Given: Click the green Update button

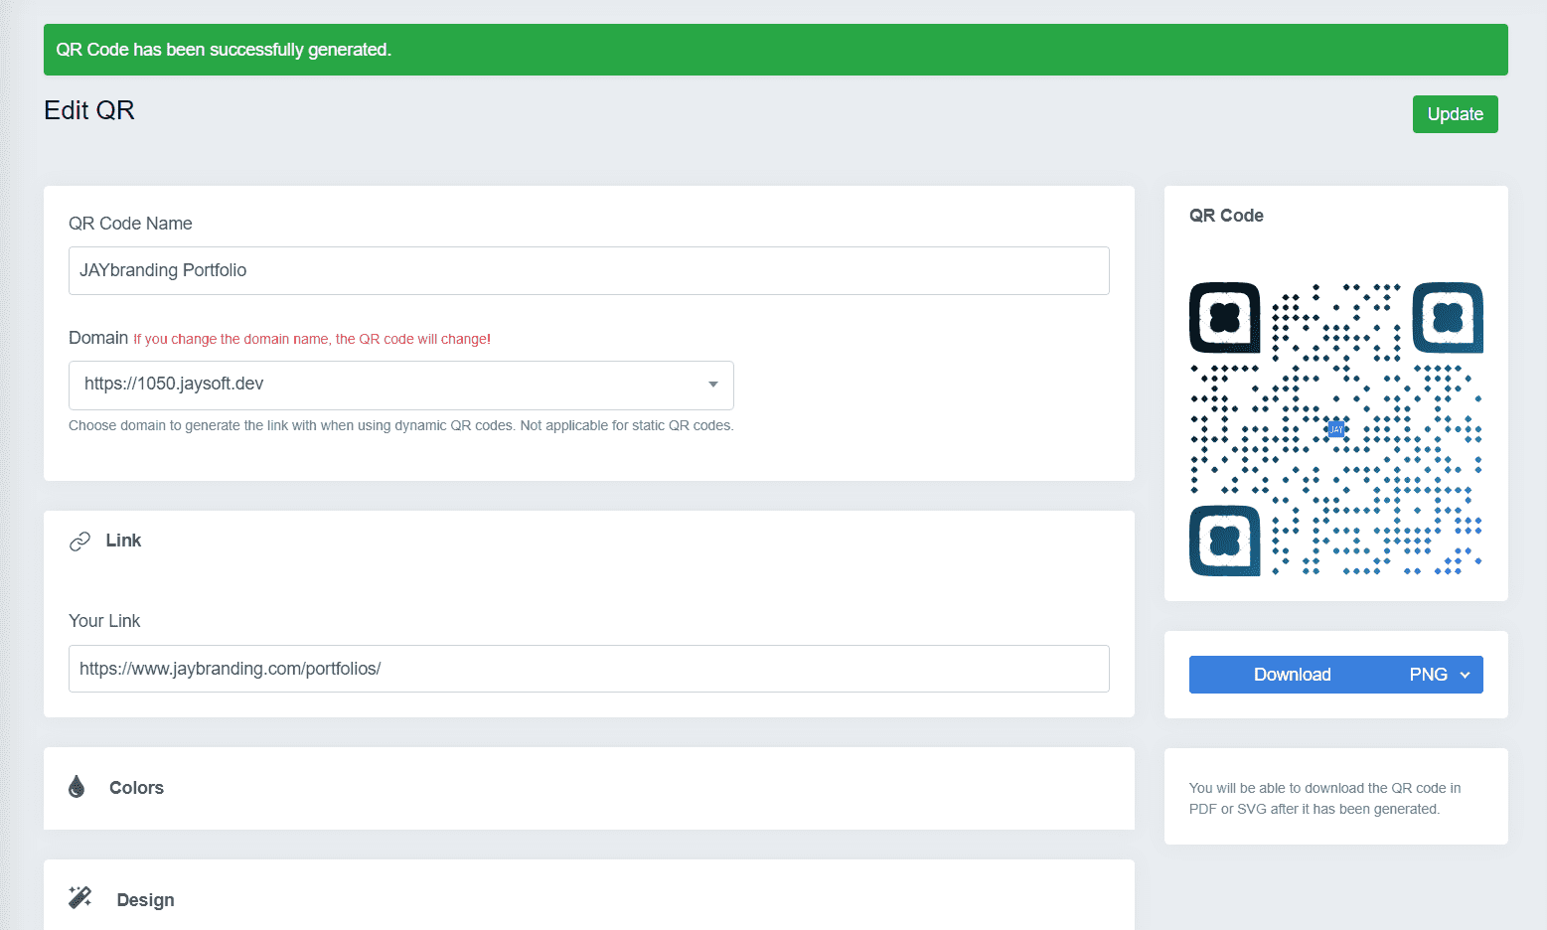Looking at the screenshot, I should [1455, 114].
